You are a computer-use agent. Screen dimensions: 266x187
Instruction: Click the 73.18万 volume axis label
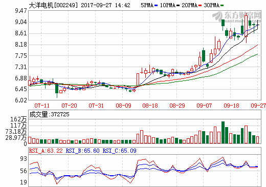16,132
